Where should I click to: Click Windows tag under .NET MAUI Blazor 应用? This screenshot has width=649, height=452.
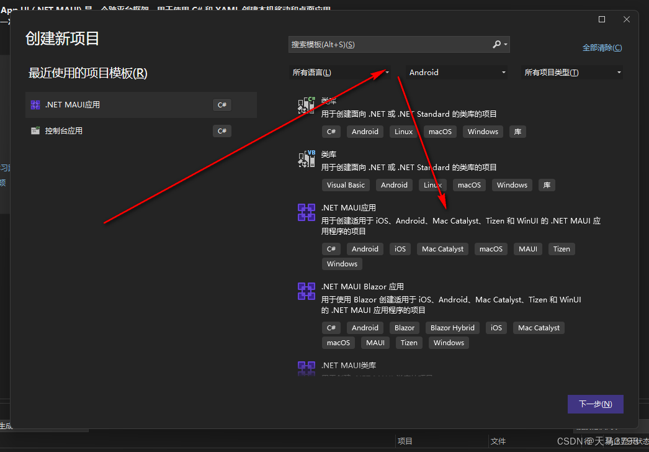[449, 343]
